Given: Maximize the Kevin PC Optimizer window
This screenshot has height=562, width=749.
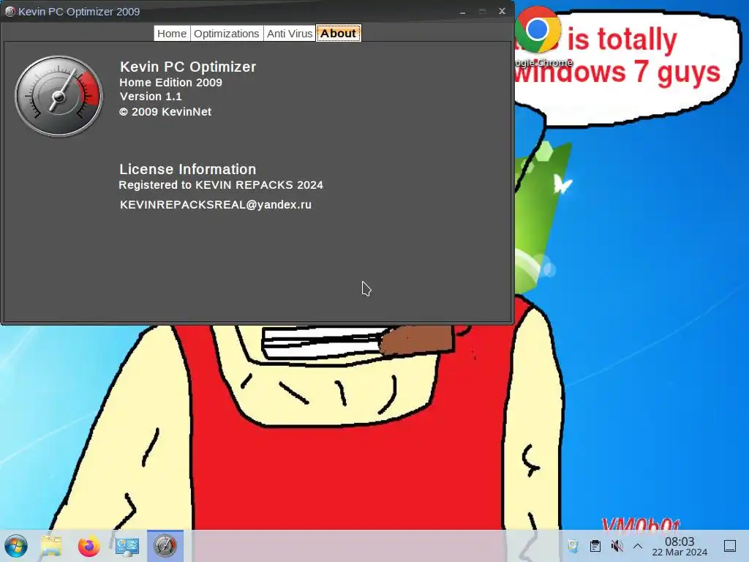Looking at the screenshot, I should (x=483, y=12).
